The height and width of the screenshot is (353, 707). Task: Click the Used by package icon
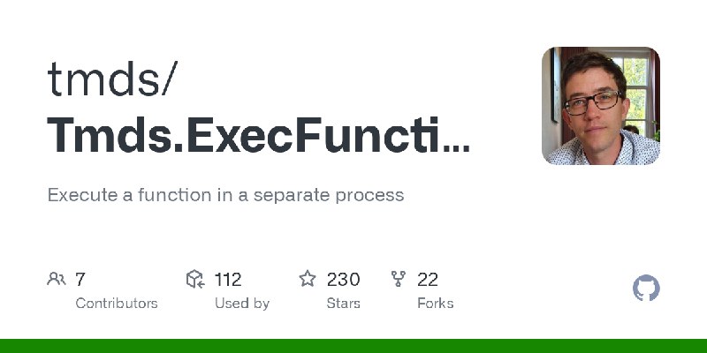195,279
